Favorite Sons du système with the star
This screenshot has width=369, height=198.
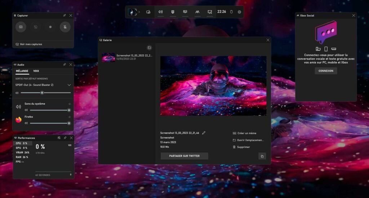click(70, 104)
